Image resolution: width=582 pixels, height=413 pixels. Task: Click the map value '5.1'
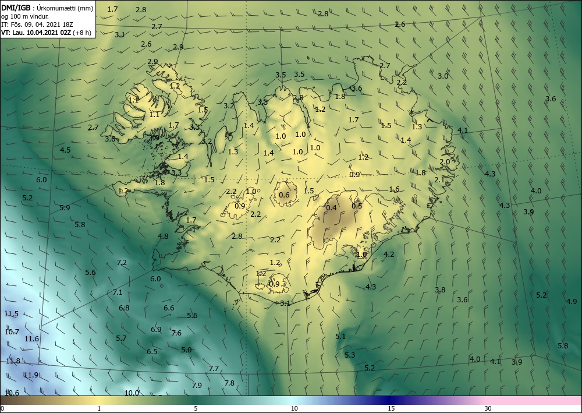tap(340, 337)
